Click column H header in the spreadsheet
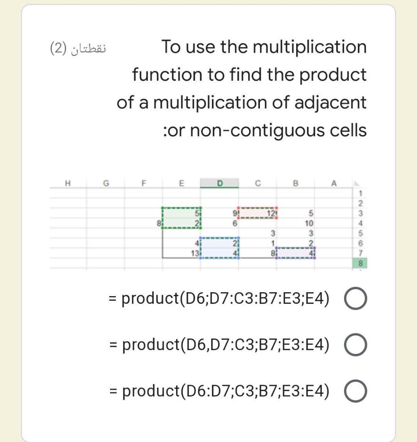The width and height of the screenshot is (417, 442). click(x=67, y=183)
